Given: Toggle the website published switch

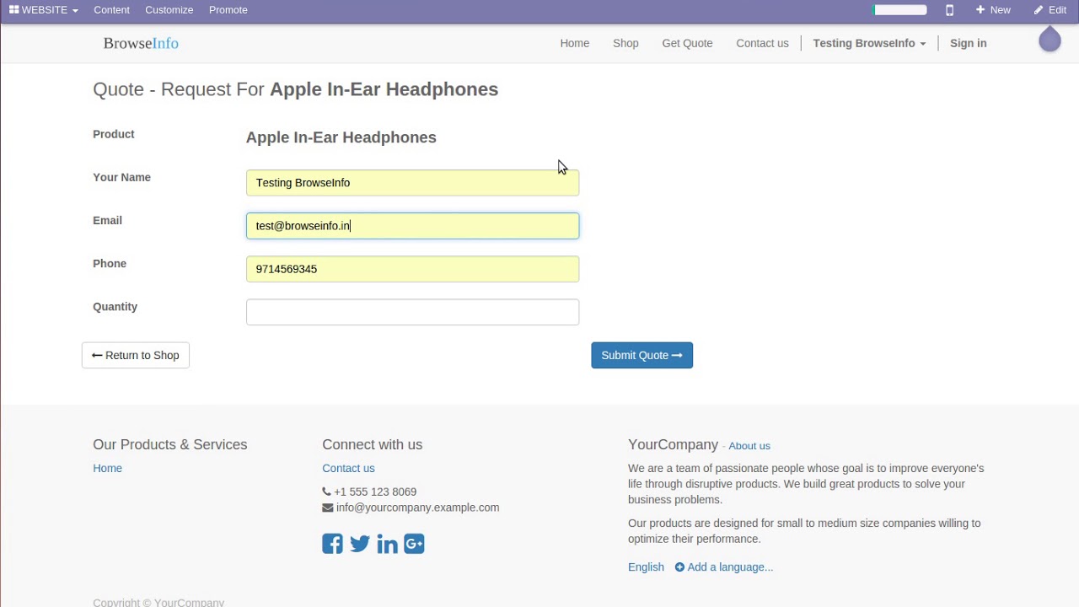Looking at the screenshot, I should point(899,10).
